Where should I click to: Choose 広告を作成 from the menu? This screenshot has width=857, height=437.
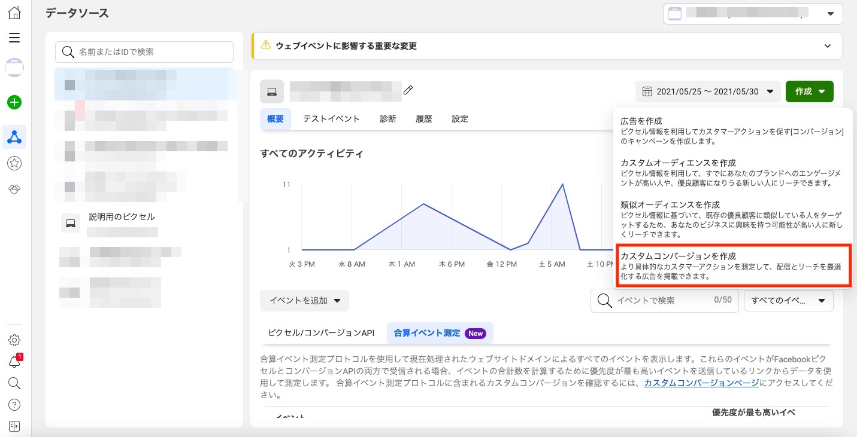tap(733, 131)
